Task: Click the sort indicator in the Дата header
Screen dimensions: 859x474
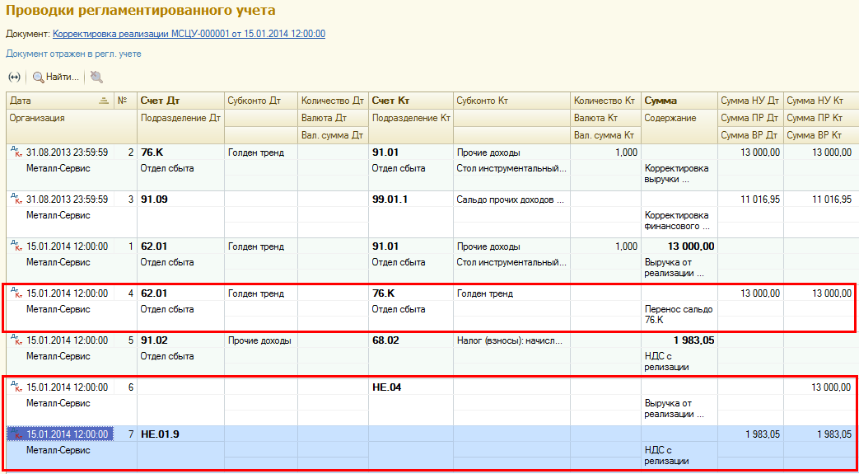Action: pyautogui.click(x=103, y=101)
